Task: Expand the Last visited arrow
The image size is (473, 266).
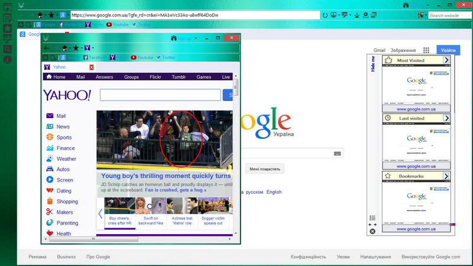Action: coord(446,118)
